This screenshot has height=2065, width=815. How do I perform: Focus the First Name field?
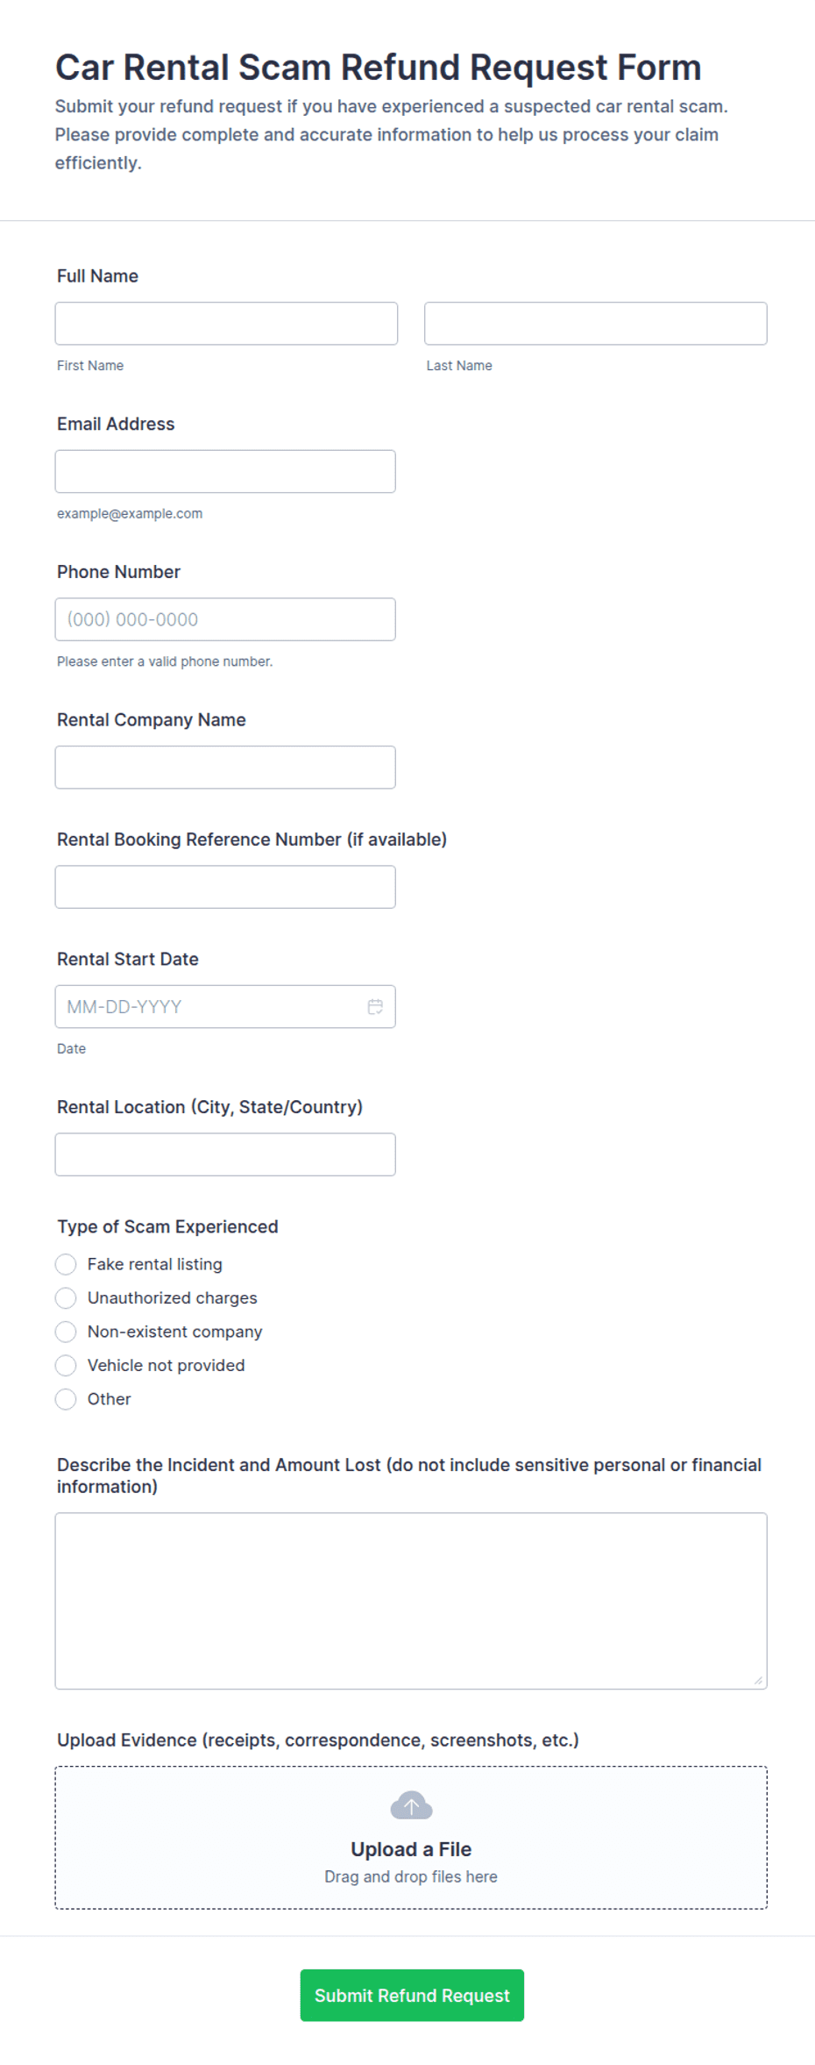226,324
